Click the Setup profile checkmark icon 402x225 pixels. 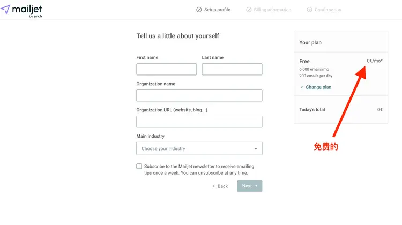[199, 10]
